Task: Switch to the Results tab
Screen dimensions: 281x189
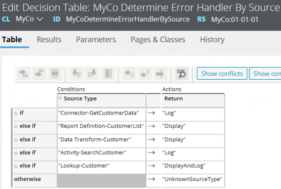Action: point(49,40)
